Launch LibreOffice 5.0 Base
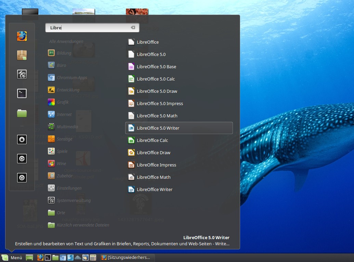 (179, 67)
